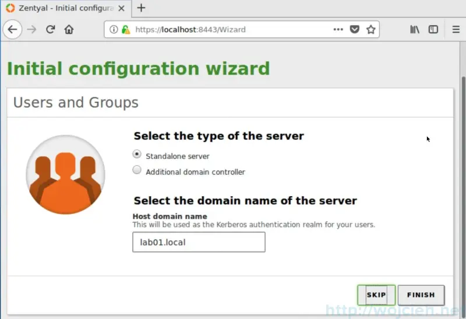Open the page actions three-dot menu
Viewport: 466px width, 319px height.
(x=338, y=30)
